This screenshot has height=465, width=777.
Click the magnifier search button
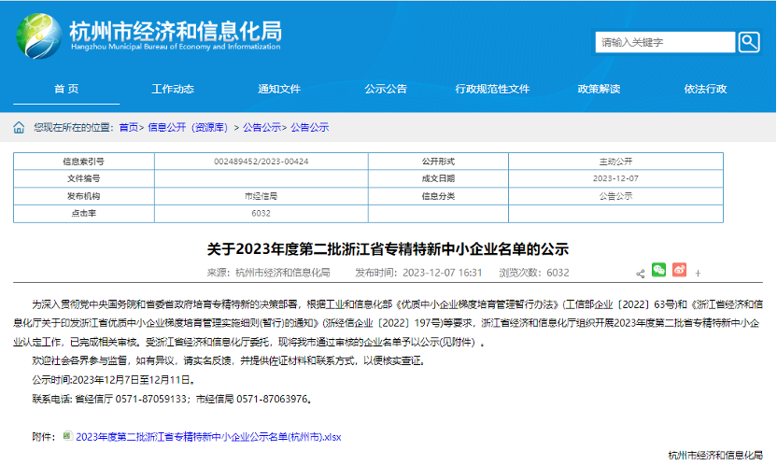coord(749,42)
